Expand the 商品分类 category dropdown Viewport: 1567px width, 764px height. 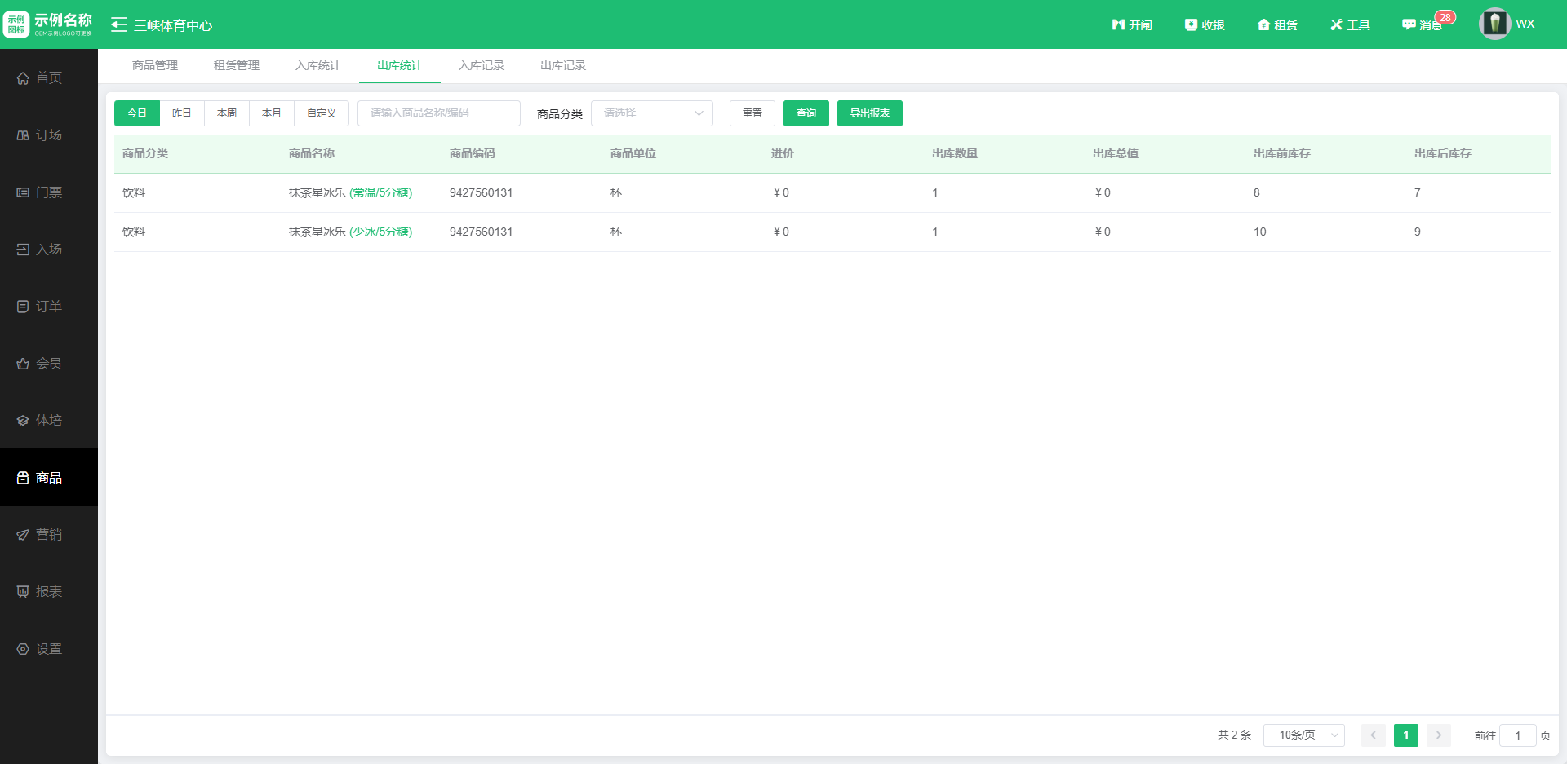pyautogui.click(x=651, y=113)
